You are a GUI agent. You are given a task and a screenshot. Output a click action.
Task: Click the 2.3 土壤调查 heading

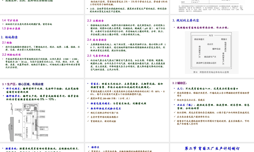click(95, 21)
